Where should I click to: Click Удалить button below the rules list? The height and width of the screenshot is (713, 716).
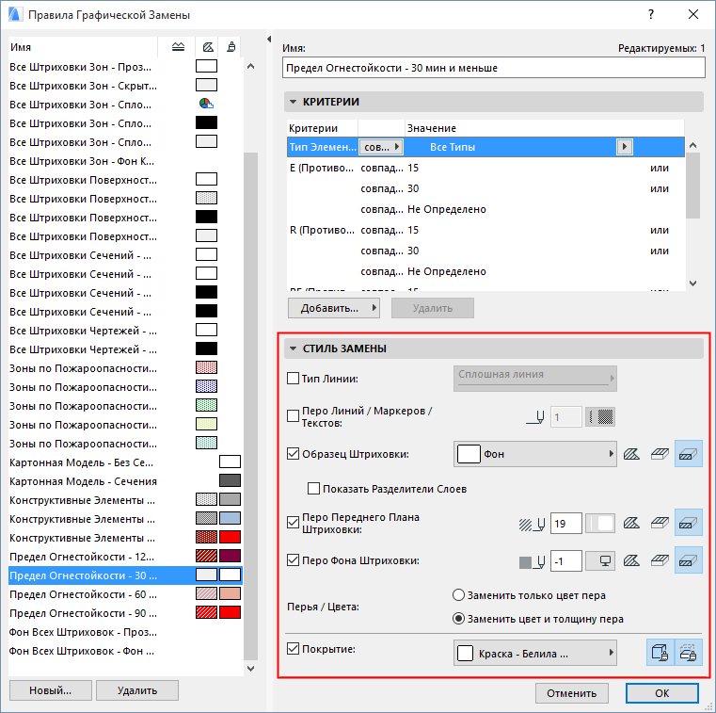tap(137, 690)
